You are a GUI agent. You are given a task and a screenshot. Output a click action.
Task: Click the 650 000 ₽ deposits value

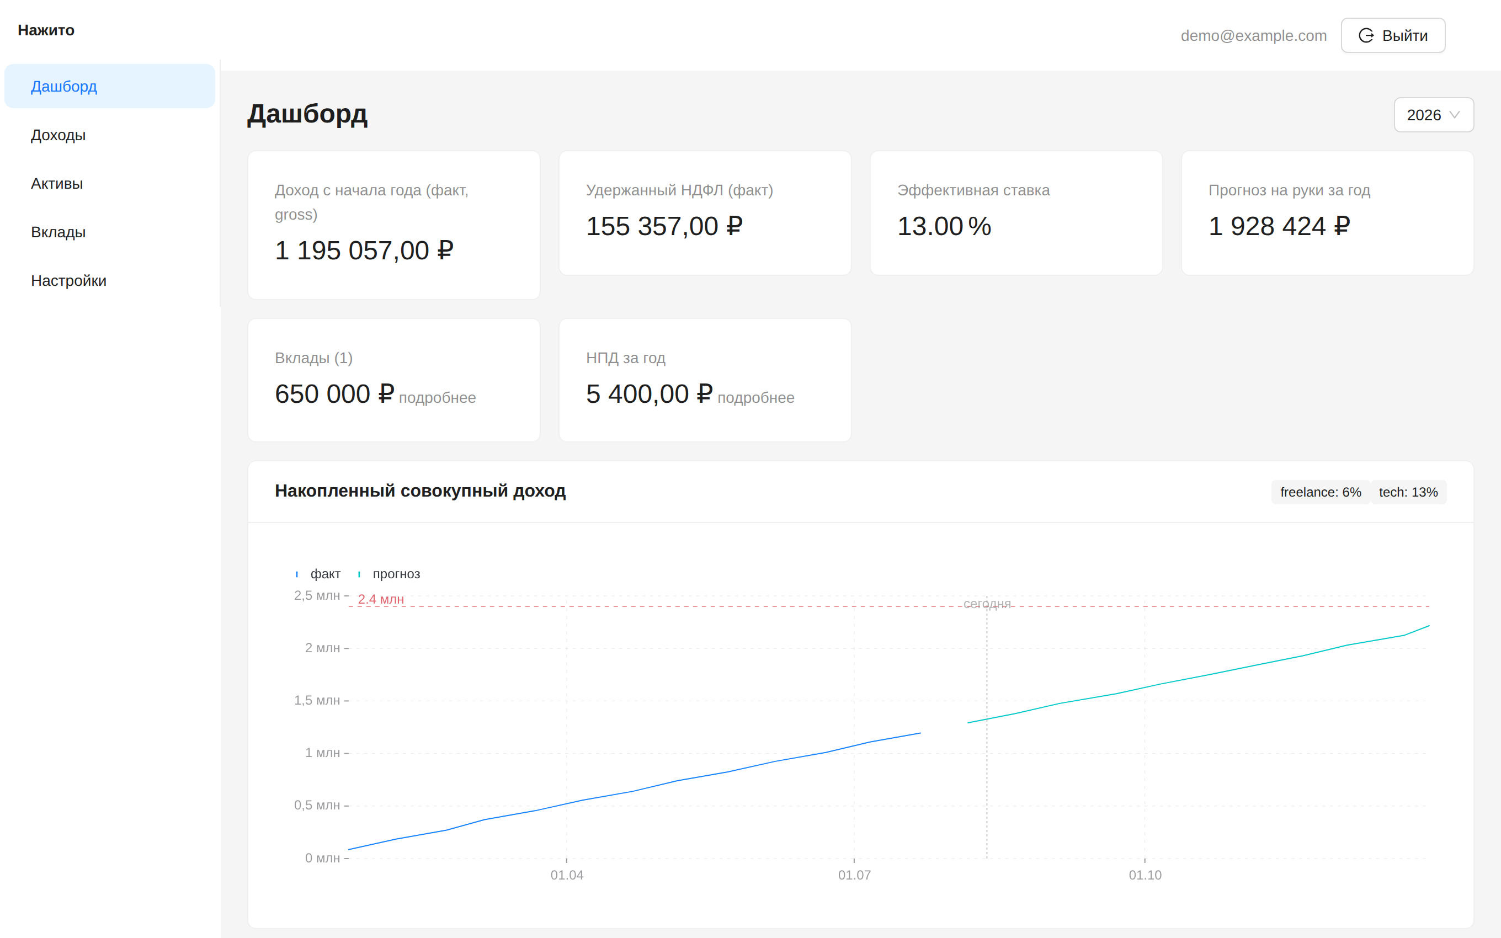334,394
